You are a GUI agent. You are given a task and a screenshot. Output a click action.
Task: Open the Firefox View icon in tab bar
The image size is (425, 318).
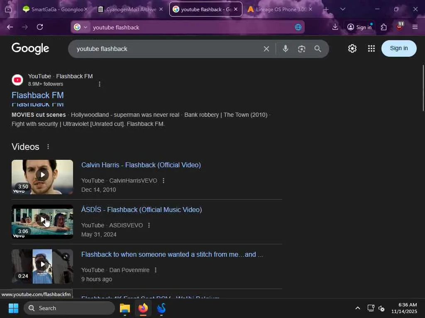click(x=8, y=9)
